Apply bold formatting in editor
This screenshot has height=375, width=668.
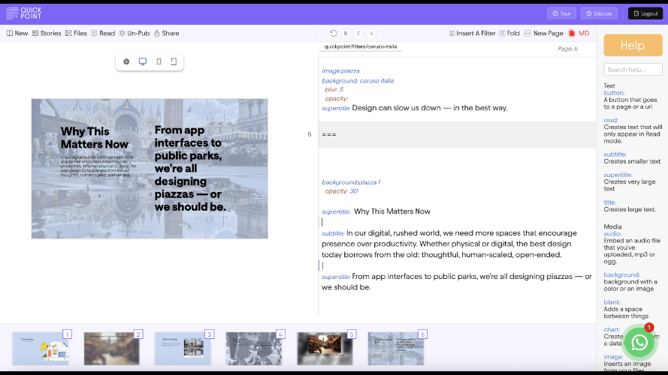tap(346, 34)
